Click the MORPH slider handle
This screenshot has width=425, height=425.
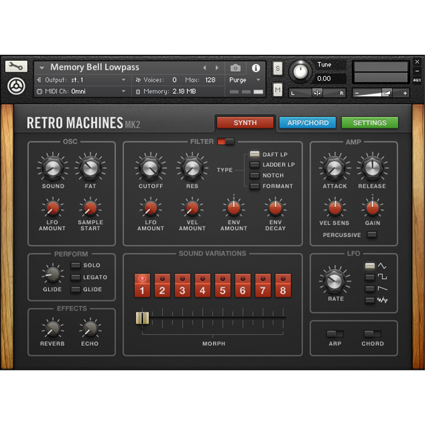click(x=142, y=318)
